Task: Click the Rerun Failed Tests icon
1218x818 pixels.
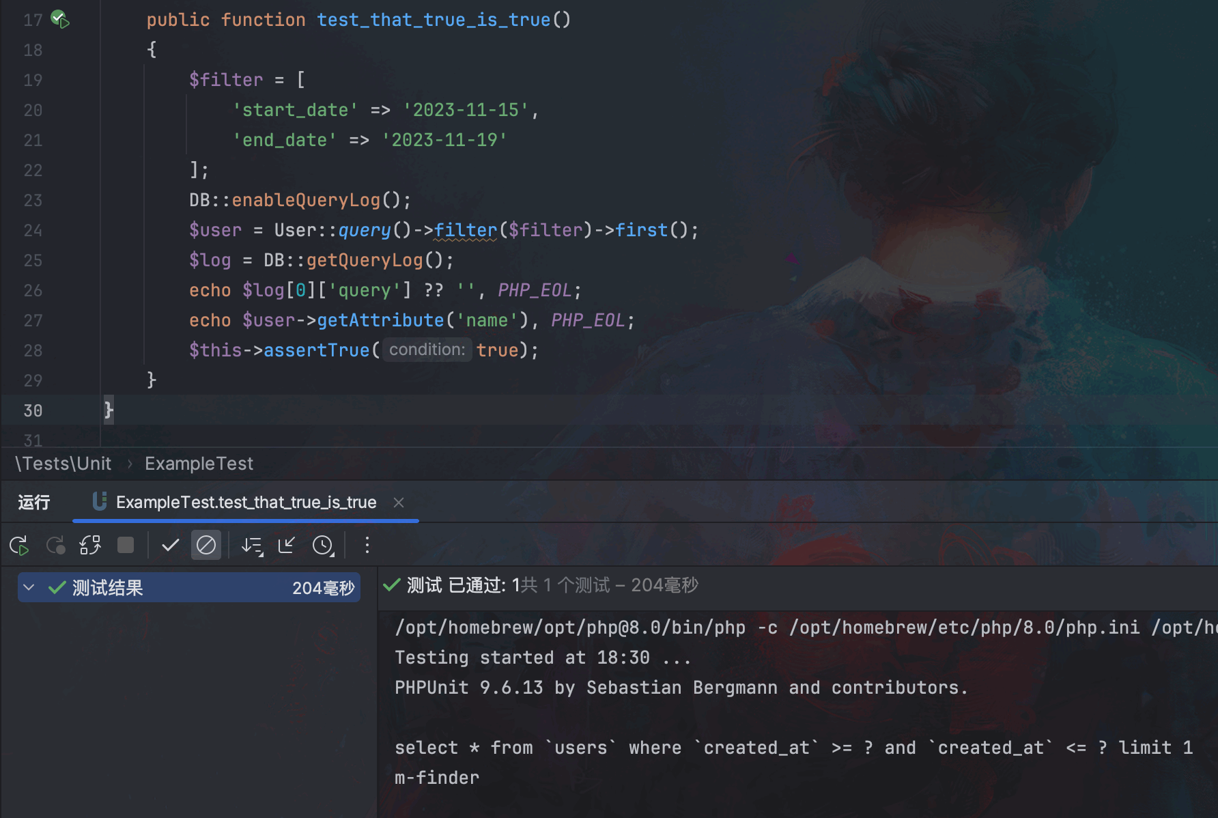Action: pos(55,546)
